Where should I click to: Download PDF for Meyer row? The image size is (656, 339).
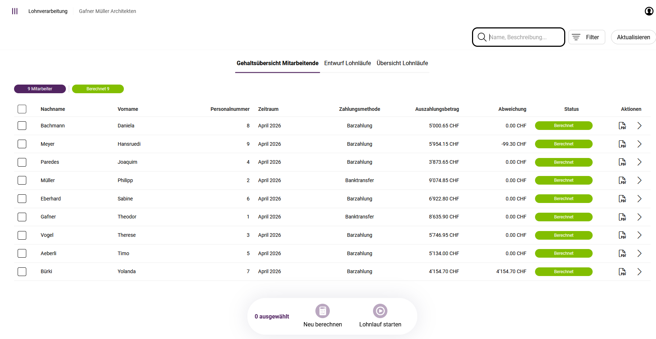pyautogui.click(x=623, y=144)
